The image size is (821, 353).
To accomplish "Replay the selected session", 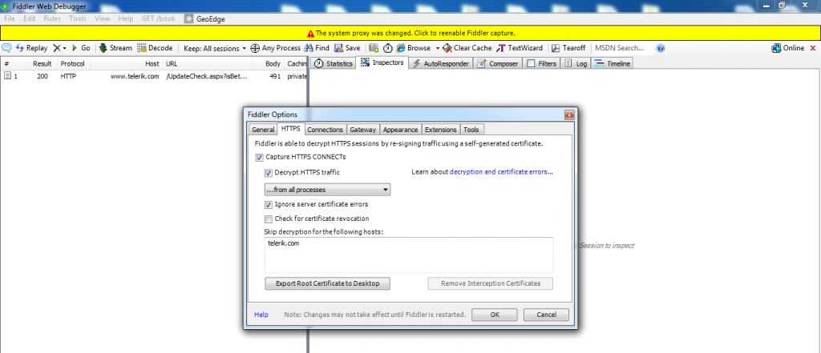I will [x=31, y=48].
